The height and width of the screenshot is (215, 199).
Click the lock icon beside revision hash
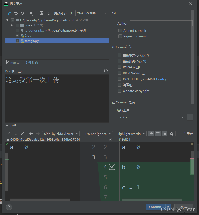[x=8, y=140]
